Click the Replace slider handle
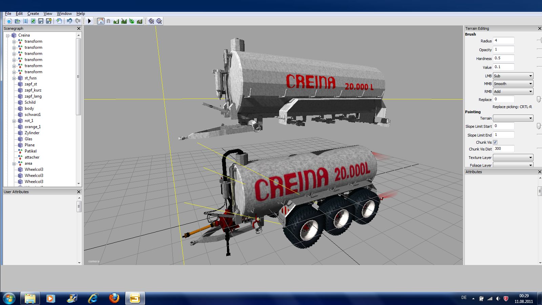Image resolution: width=542 pixels, height=305 pixels. pyautogui.click(x=539, y=99)
